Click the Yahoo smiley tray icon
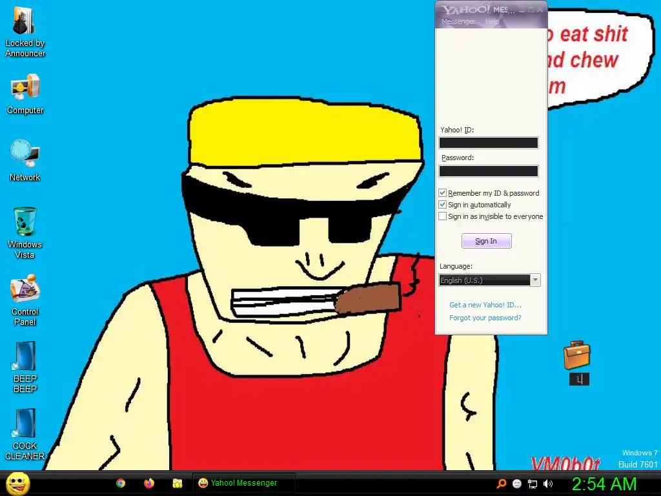This screenshot has width=661, height=496. [517, 484]
